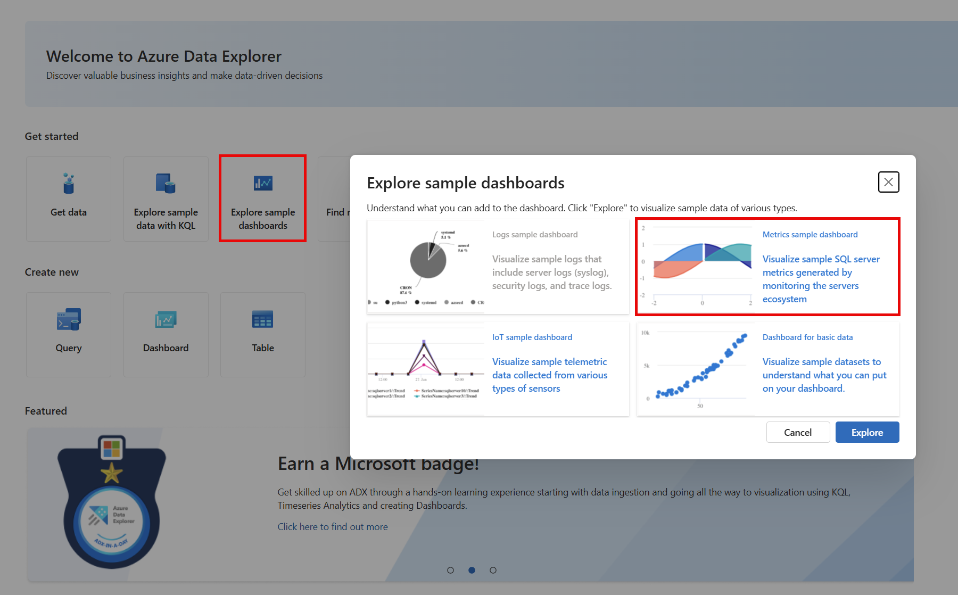Select the Query creation icon
Image resolution: width=958 pixels, height=595 pixels.
click(x=68, y=319)
